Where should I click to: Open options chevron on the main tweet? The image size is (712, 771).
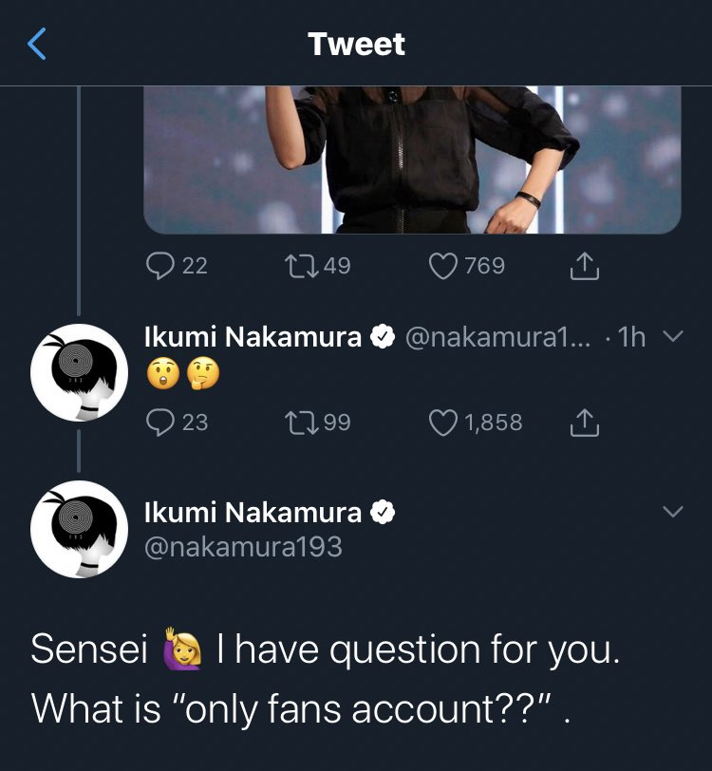672,511
